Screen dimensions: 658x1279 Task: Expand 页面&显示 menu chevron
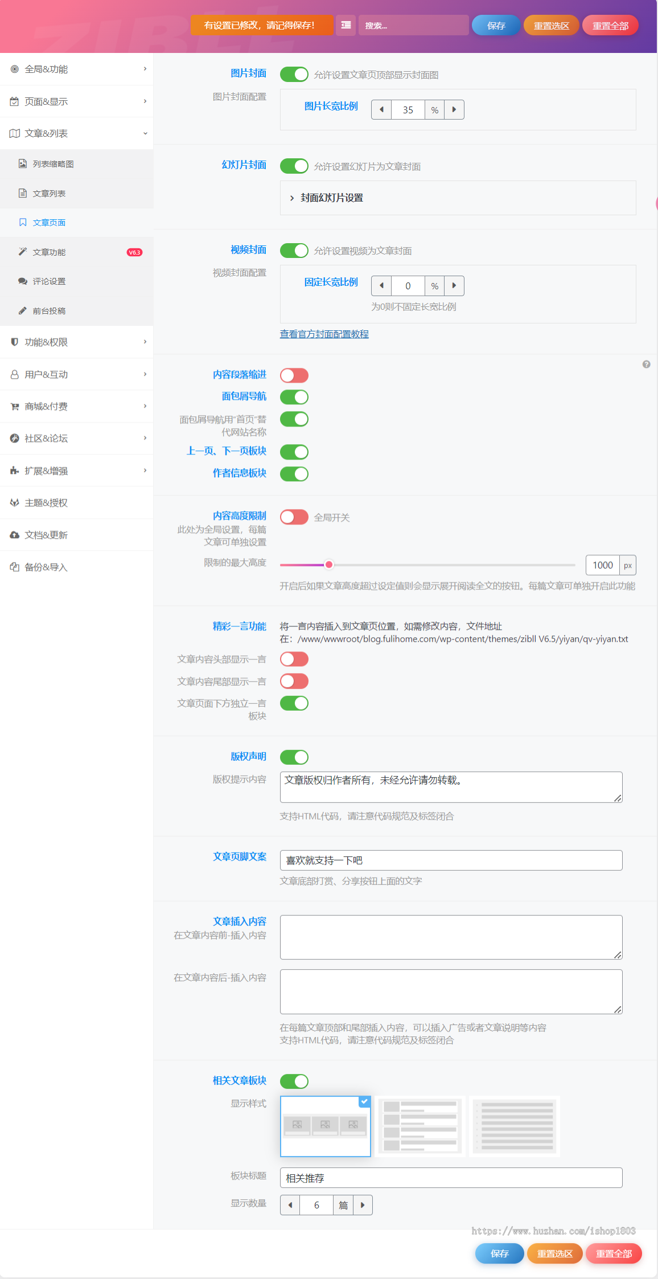pos(145,101)
